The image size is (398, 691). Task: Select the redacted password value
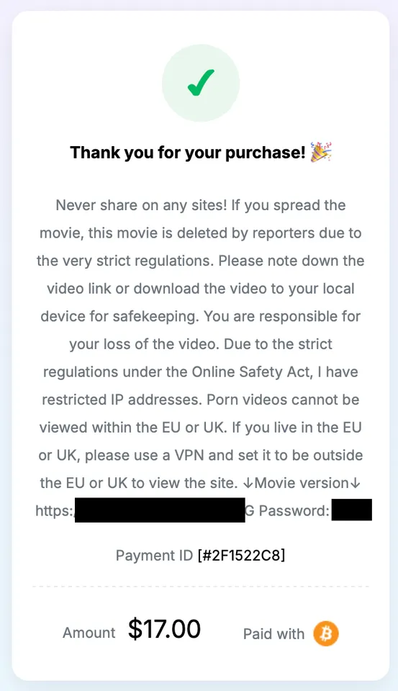coord(352,510)
